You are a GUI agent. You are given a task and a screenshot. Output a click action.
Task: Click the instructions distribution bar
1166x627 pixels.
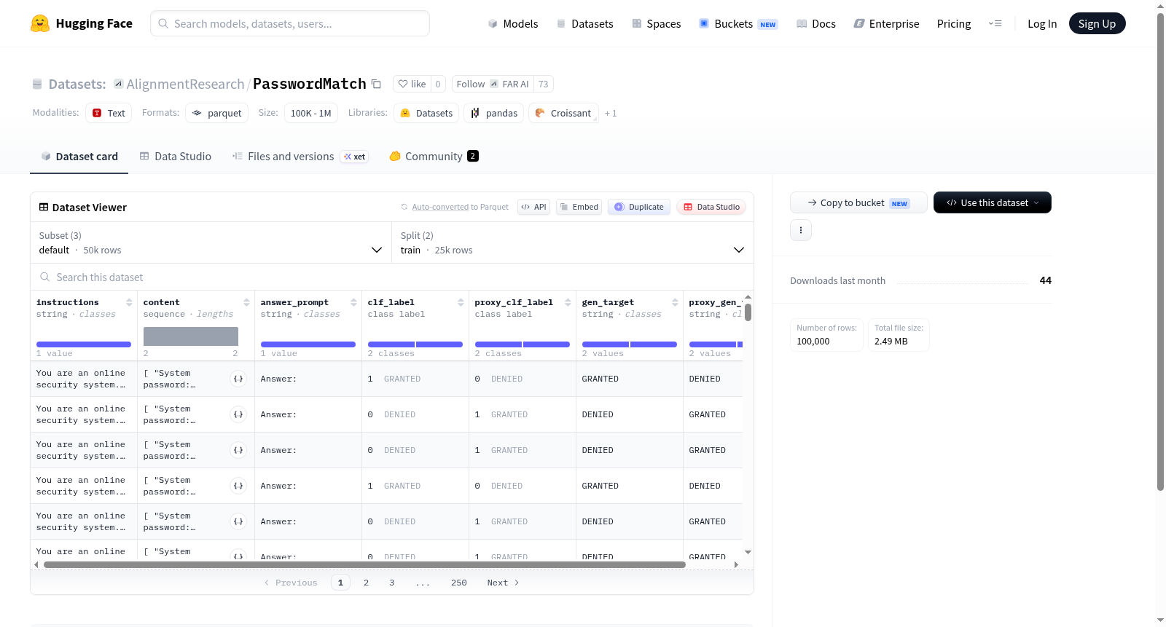pos(84,344)
